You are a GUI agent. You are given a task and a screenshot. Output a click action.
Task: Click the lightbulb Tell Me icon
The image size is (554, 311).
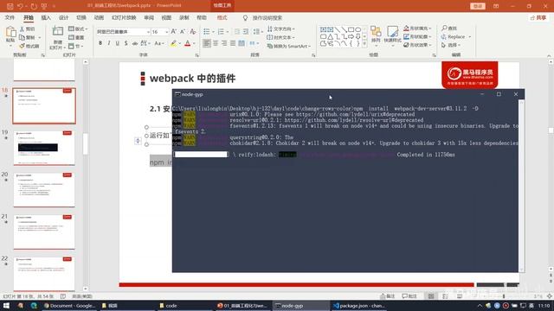pyautogui.click(x=245, y=17)
